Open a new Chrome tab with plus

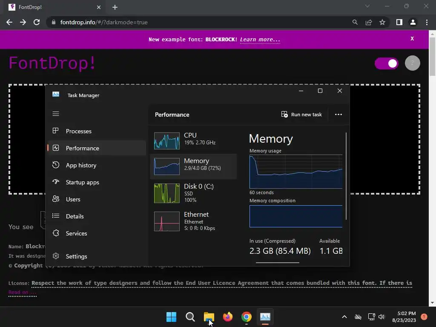pos(115,7)
